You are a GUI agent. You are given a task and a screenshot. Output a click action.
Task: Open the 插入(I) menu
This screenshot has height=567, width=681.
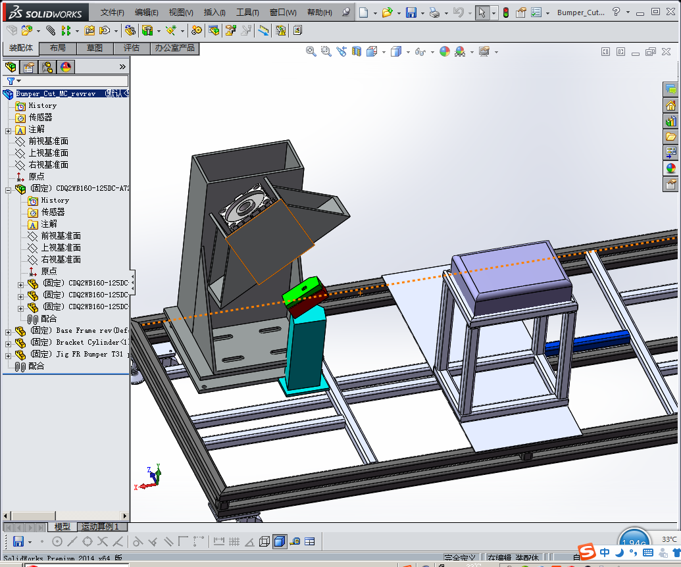(x=214, y=12)
